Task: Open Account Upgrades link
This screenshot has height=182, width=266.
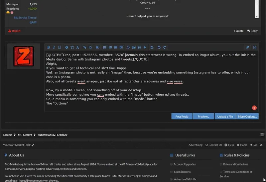Action: (x=185, y=164)
